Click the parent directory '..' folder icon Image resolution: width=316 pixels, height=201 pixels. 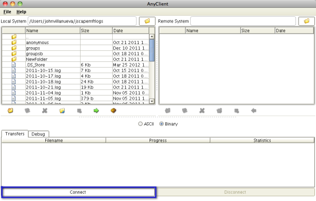(14, 37)
